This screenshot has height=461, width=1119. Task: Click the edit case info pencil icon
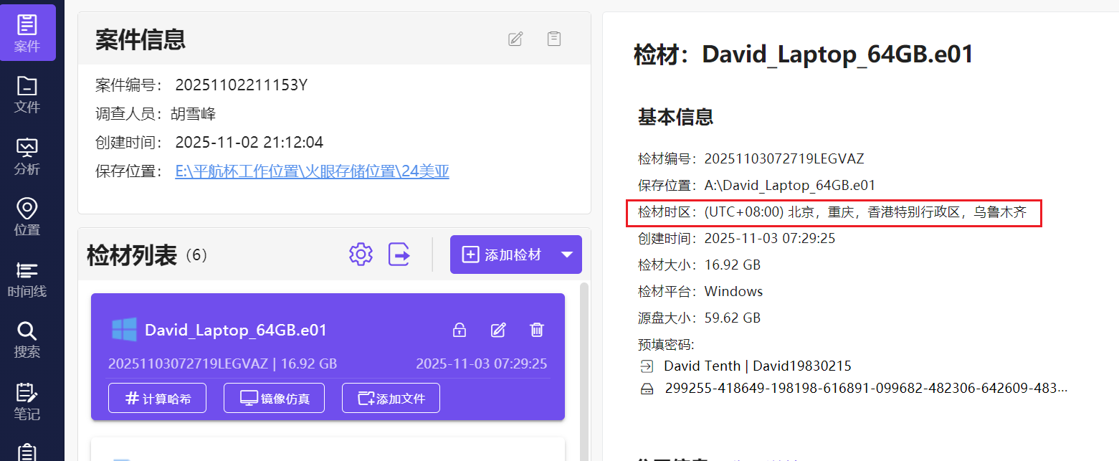tap(515, 39)
